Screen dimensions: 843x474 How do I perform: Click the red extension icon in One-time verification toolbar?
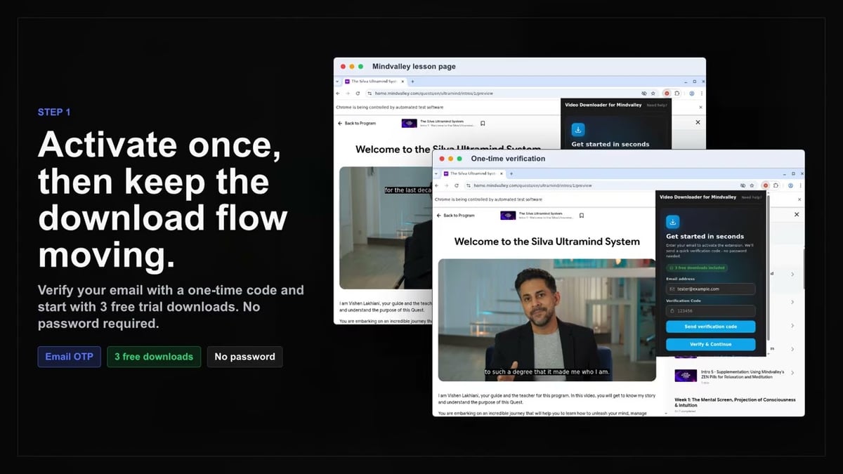coord(766,185)
